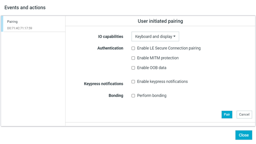Cancel the user initiated pairing
The width and height of the screenshot is (256, 144).
(244, 114)
